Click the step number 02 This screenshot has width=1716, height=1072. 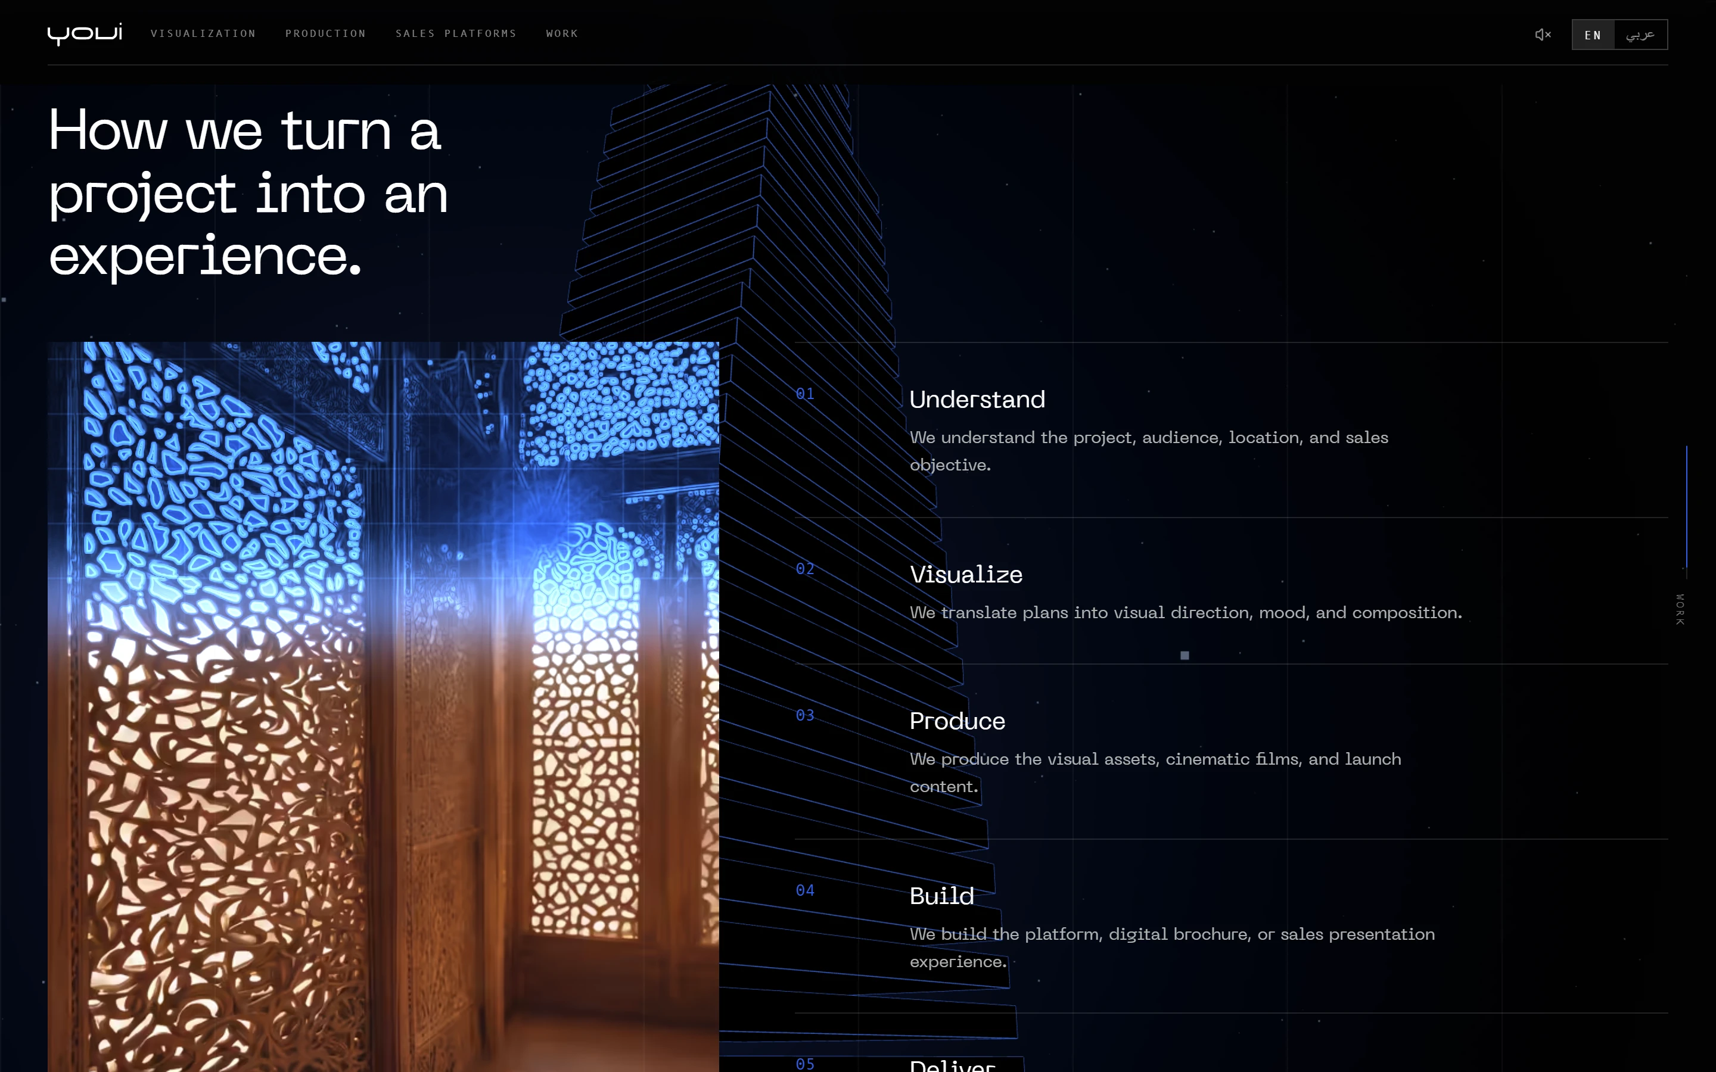click(805, 569)
